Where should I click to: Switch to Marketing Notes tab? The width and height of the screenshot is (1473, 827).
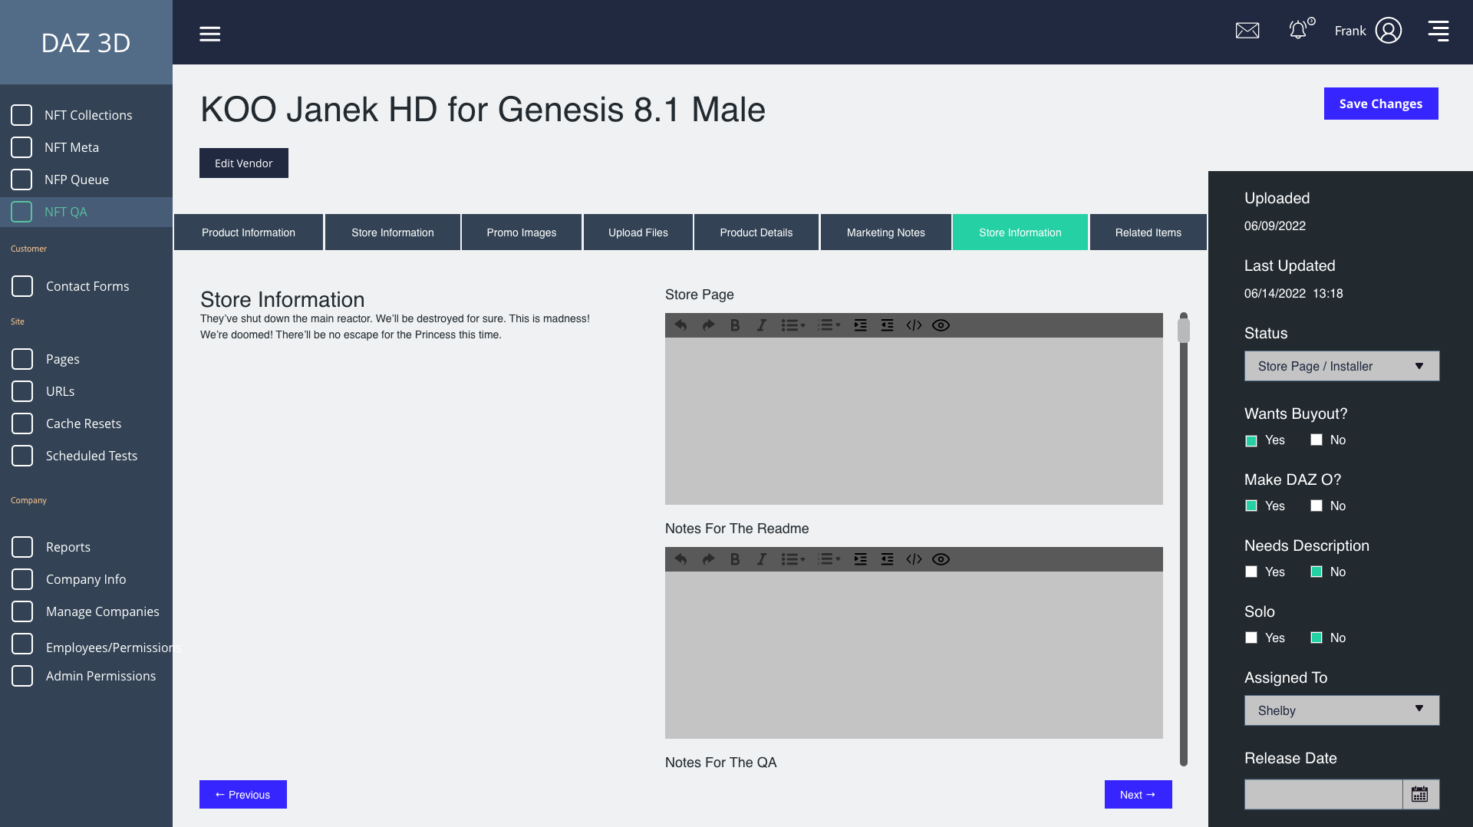[886, 232]
